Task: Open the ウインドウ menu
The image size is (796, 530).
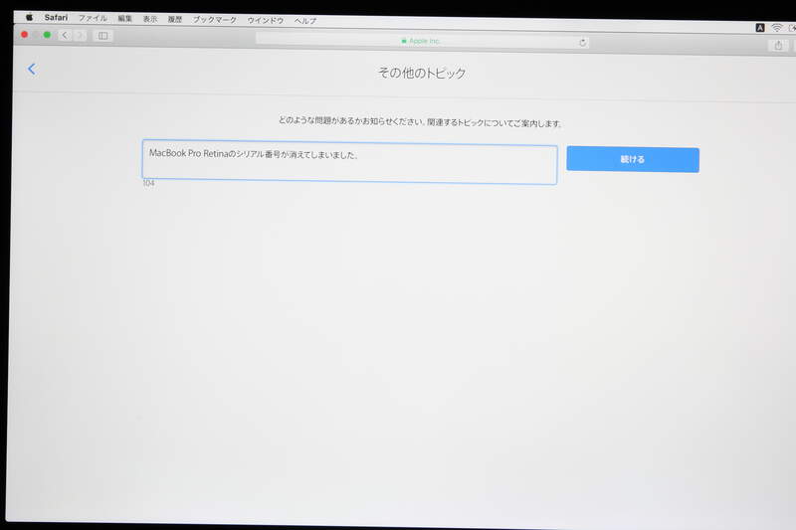Action: (x=265, y=20)
